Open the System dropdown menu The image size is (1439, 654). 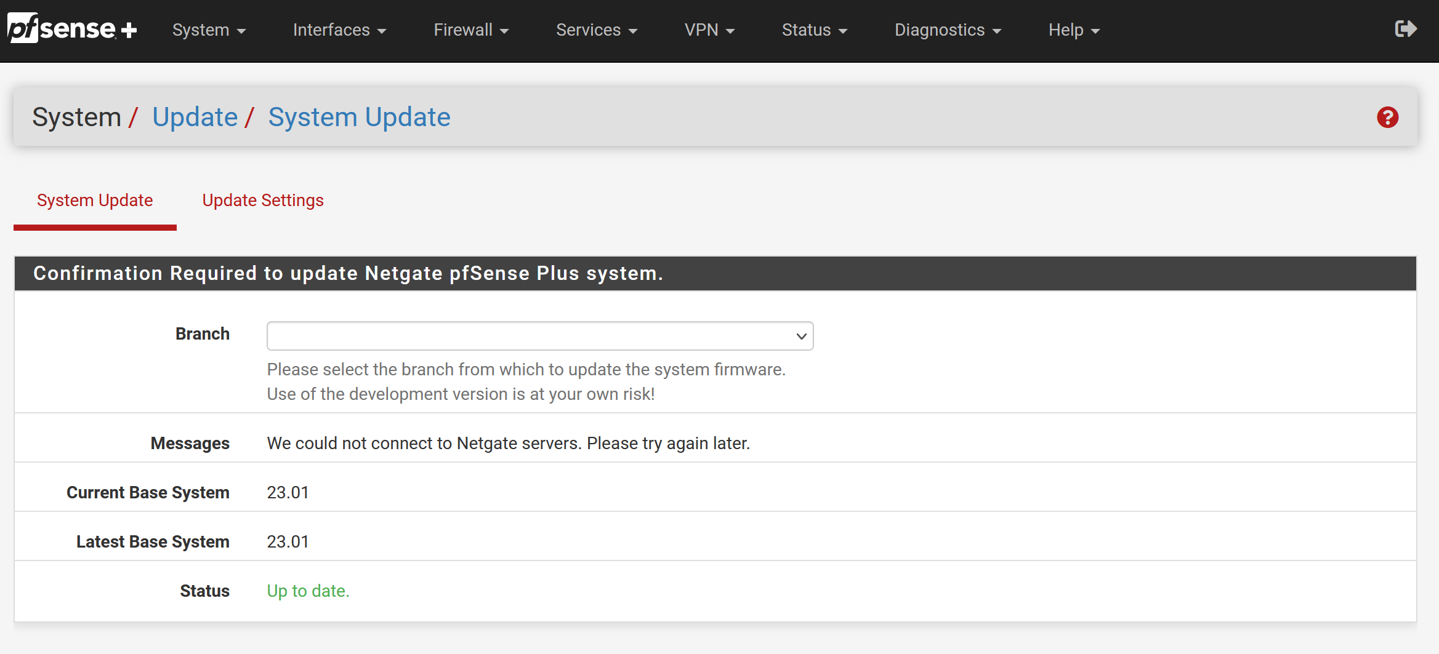(x=209, y=30)
